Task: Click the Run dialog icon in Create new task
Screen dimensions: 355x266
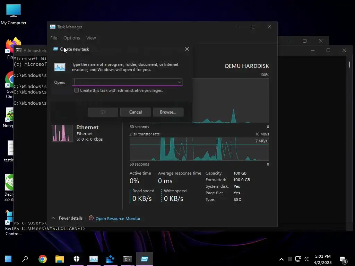Action: (60, 67)
